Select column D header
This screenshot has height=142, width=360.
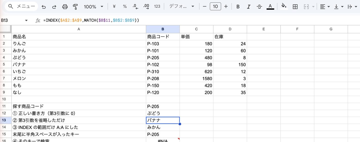(x=230, y=29)
